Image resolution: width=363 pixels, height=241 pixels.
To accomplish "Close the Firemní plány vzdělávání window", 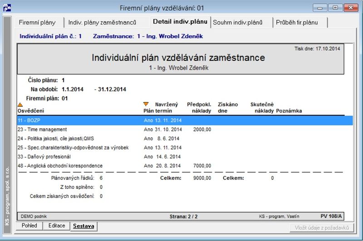I will [351, 8].
